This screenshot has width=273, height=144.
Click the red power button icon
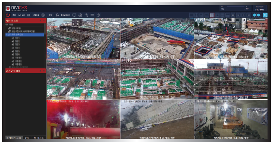[x=8, y=15]
